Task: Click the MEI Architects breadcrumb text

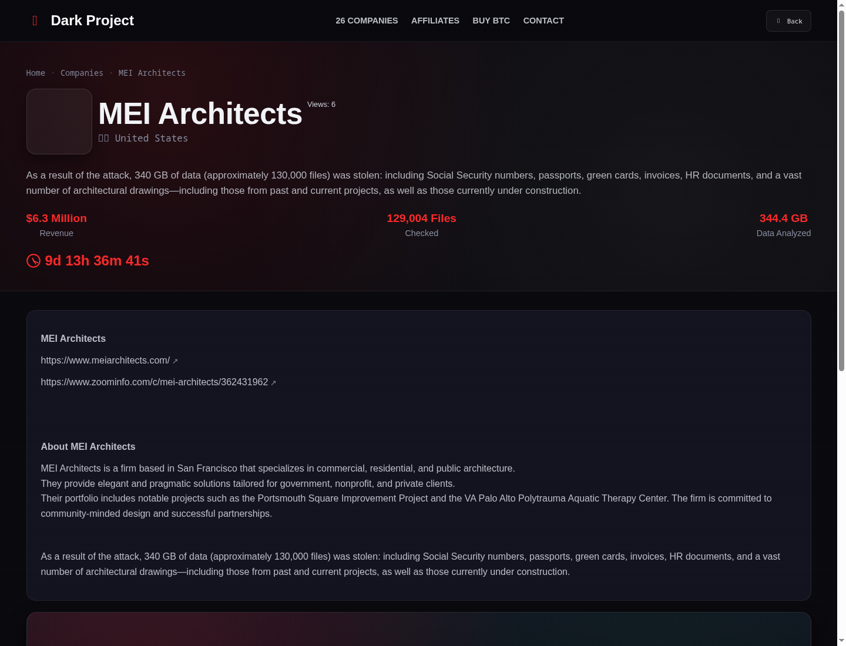Action: coord(152,73)
